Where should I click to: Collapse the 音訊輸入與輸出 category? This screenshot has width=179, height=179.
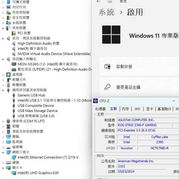coord(3,59)
